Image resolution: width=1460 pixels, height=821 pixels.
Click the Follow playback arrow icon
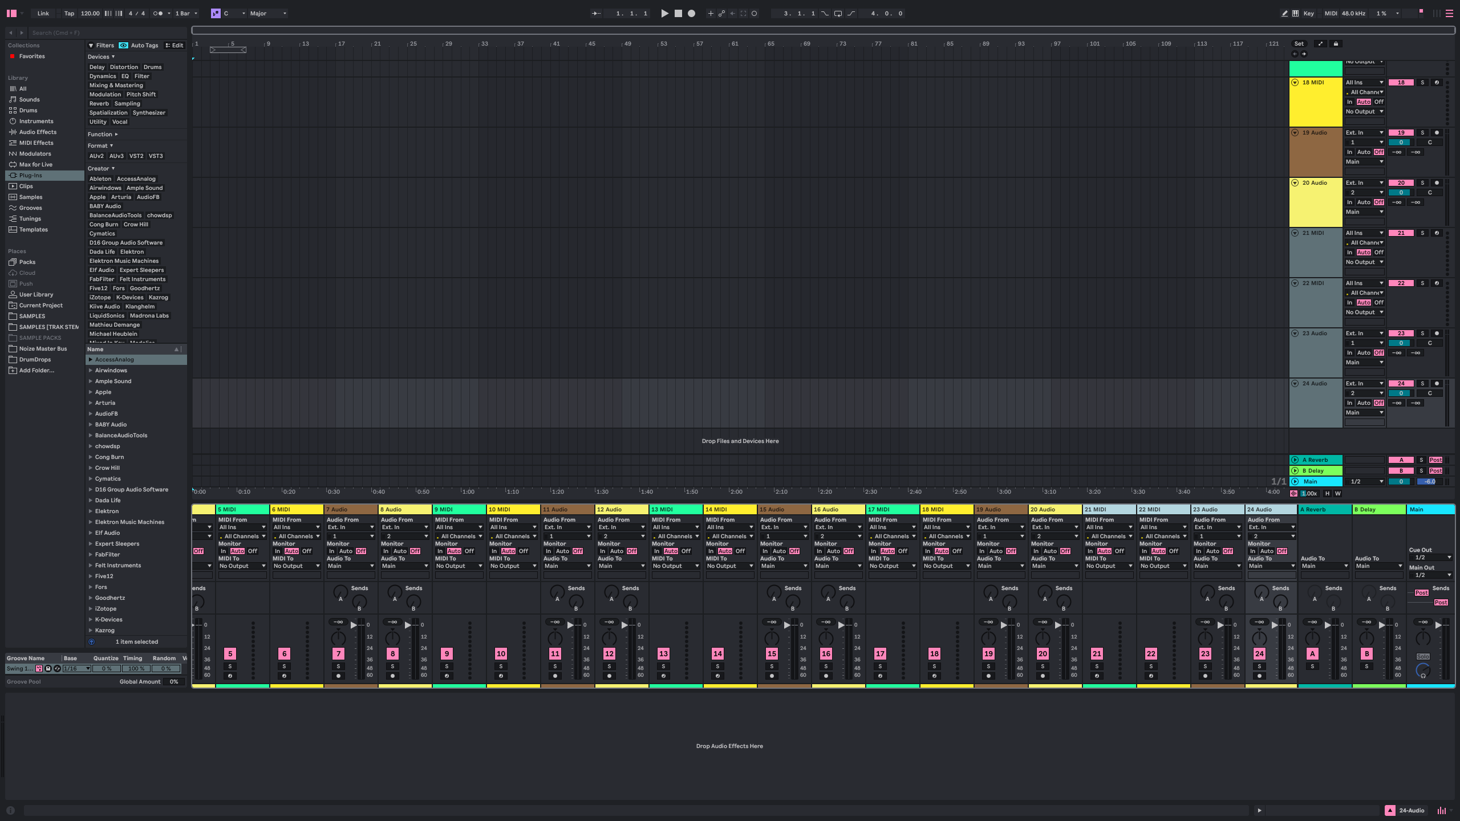[x=597, y=13]
